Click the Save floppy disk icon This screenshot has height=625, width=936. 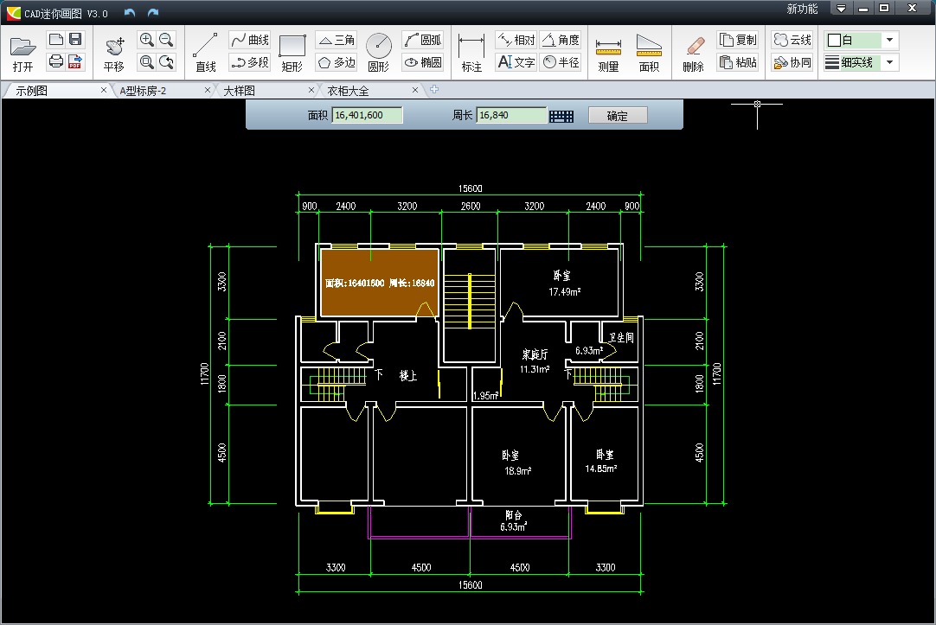[75, 40]
